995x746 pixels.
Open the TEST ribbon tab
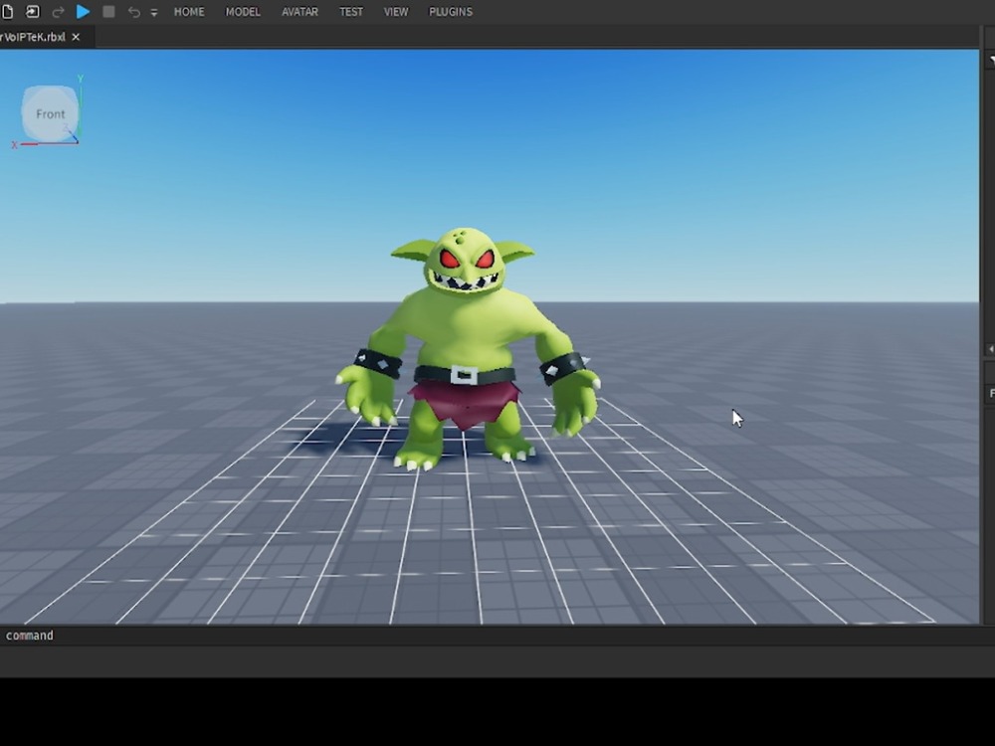tap(351, 12)
